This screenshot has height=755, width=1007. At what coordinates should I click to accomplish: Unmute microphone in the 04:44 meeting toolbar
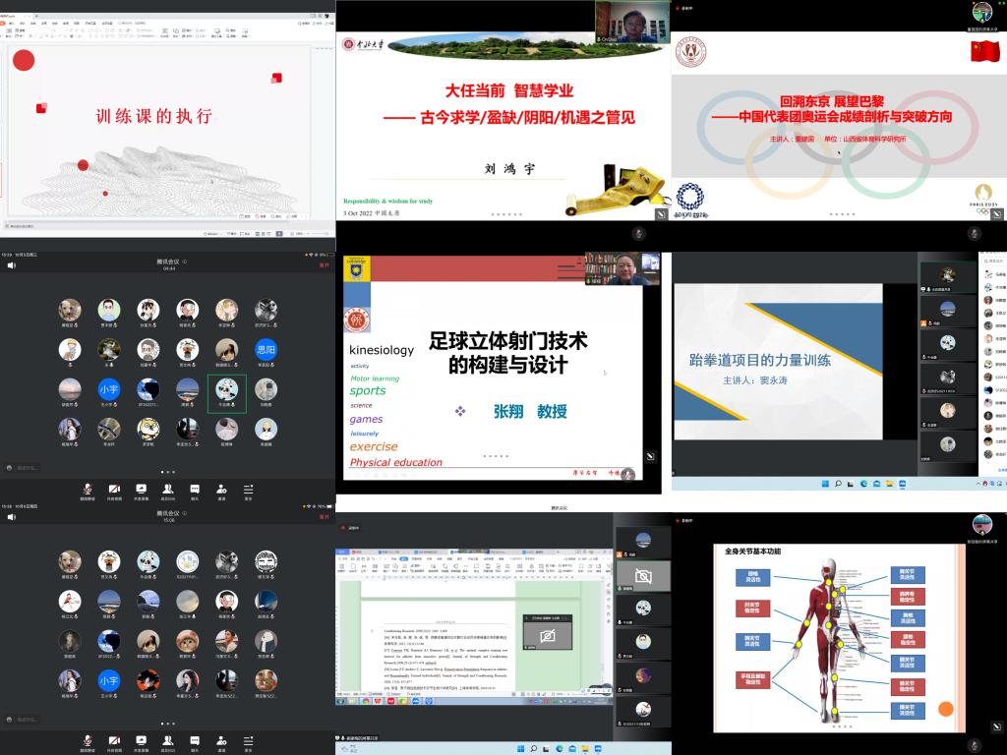tap(88, 490)
